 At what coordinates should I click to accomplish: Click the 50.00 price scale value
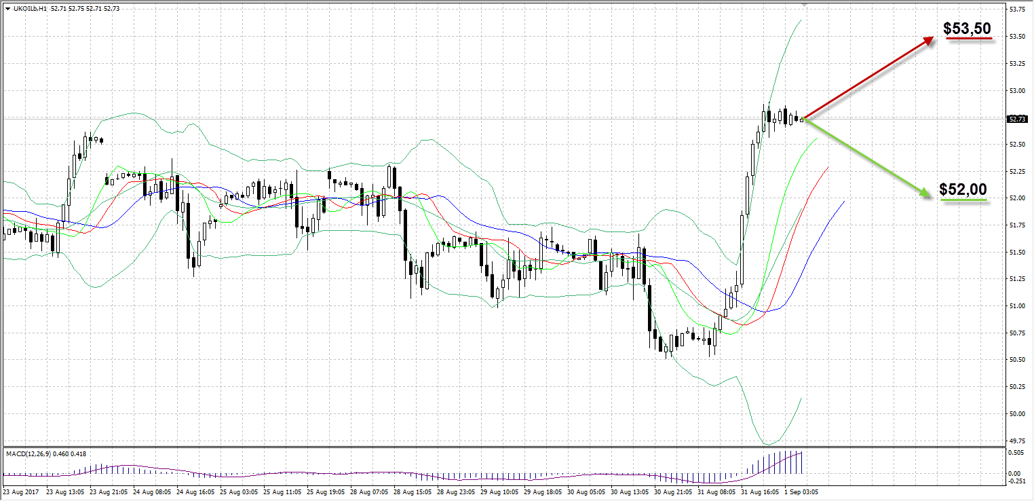[1017, 414]
